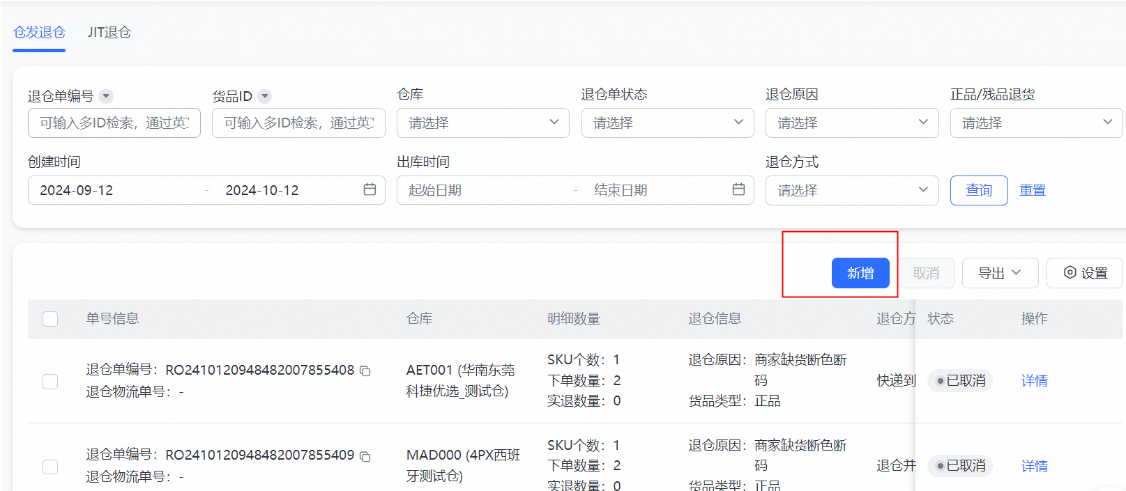Open the 退仓单状态 dropdown
Screen dimensions: 1126x491
pyautogui.click(x=667, y=123)
